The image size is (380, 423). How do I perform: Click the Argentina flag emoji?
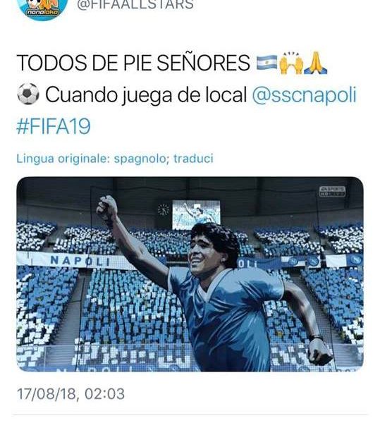pyautogui.click(x=267, y=63)
